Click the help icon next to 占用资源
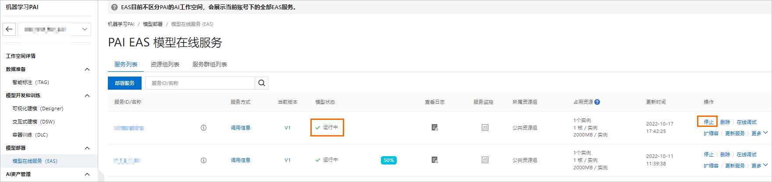 [597, 102]
